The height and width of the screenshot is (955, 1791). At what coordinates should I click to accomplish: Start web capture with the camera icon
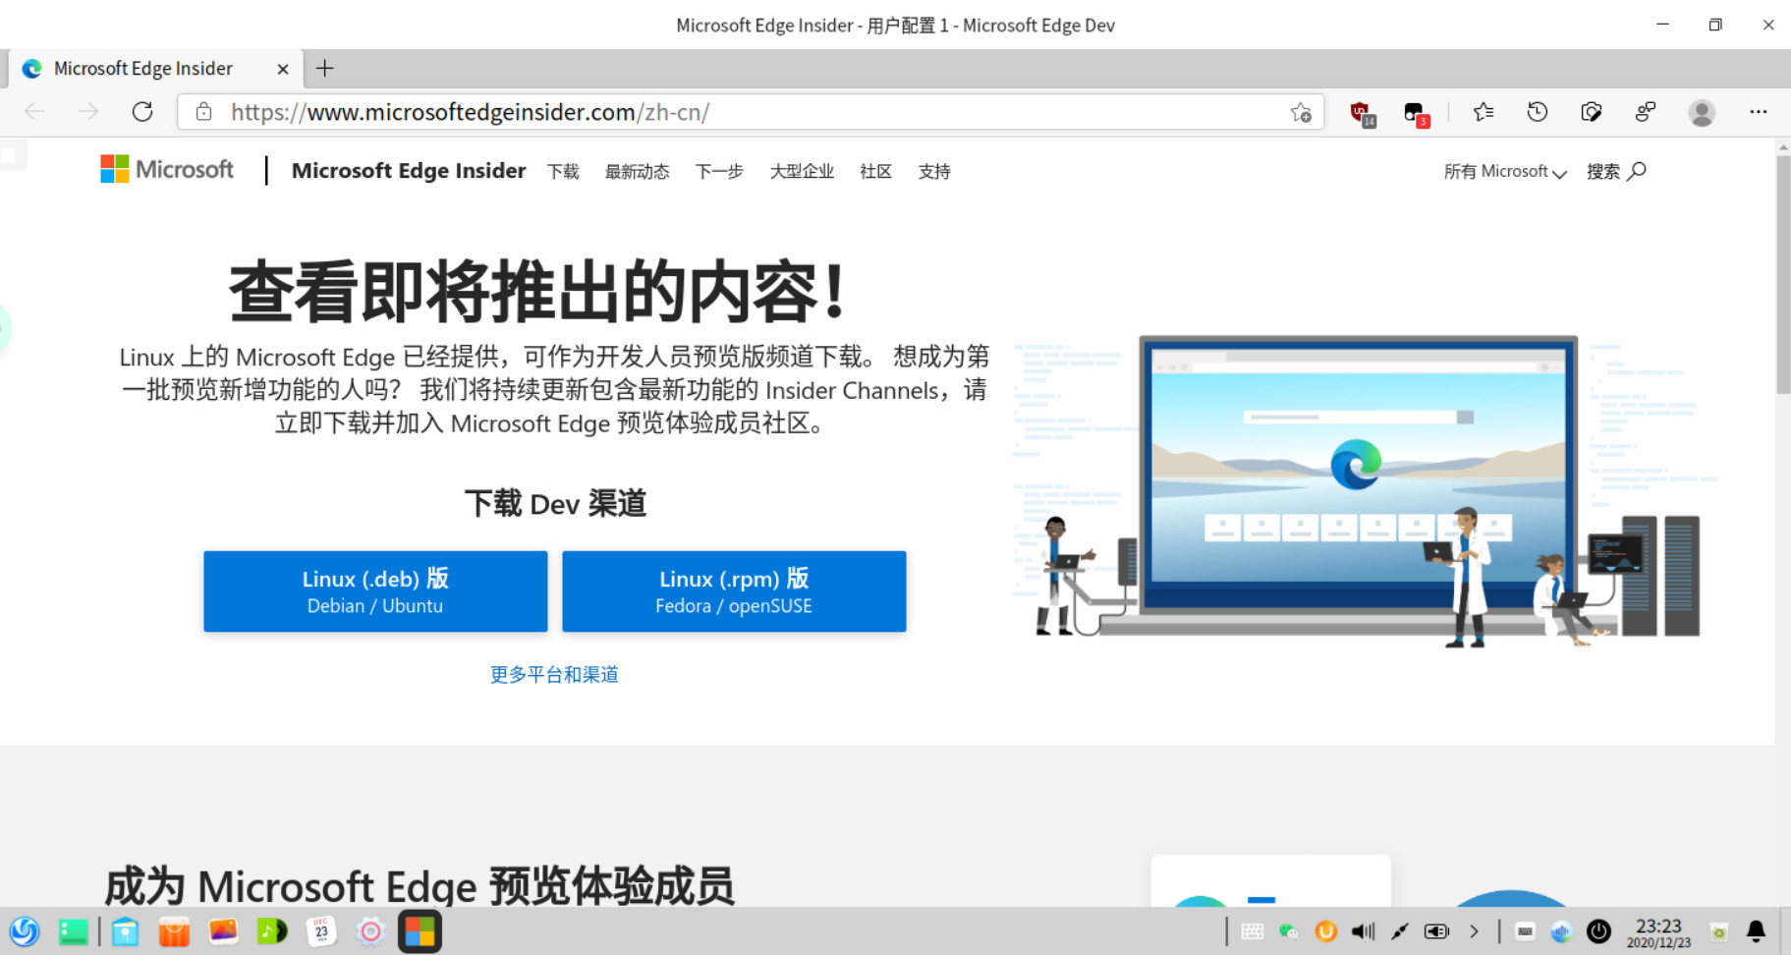(1592, 112)
